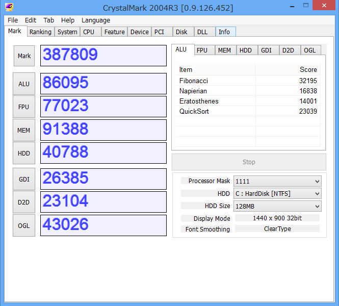Open the HDD drive selection dropdown

(x=277, y=194)
